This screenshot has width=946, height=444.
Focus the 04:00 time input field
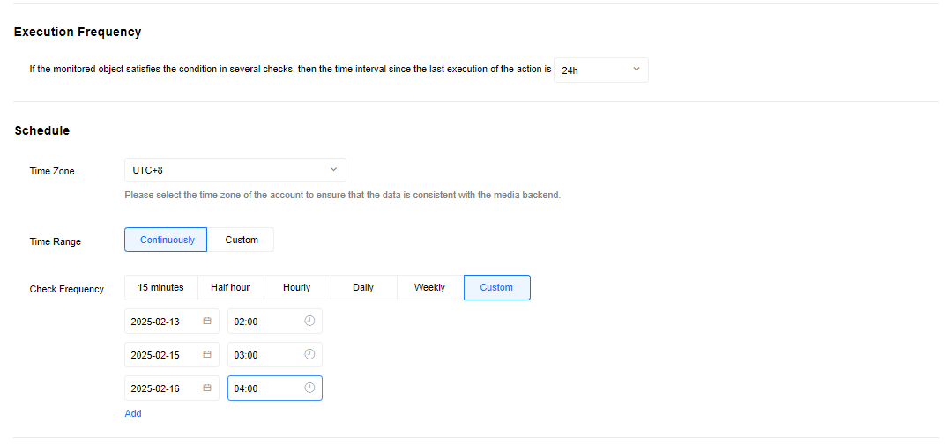point(275,388)
